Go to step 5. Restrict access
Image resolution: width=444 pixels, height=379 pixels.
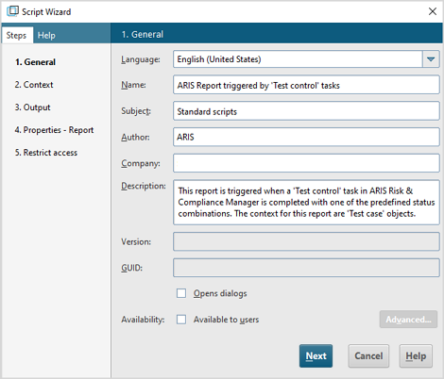46,153
